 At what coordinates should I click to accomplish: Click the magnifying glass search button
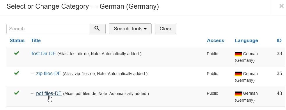(97, 29)
